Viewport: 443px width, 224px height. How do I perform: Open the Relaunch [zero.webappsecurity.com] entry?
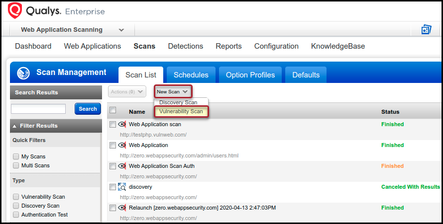pyautogui.click(x=202, y=208)
